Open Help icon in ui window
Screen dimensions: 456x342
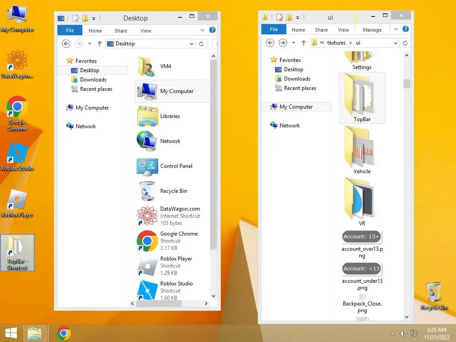coord(405,29)
